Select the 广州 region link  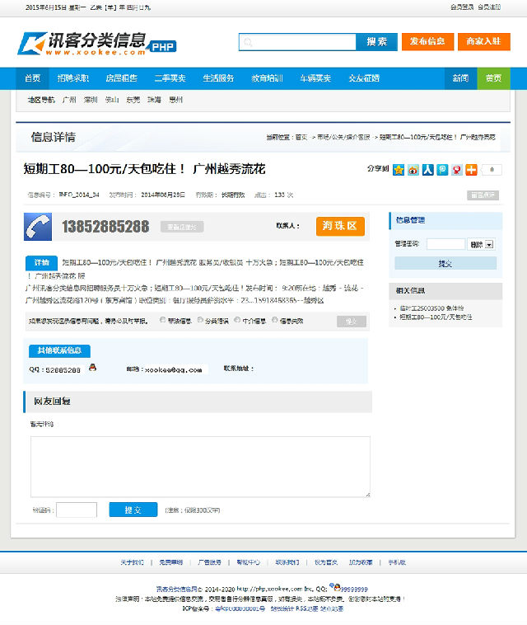click(69, 100)
